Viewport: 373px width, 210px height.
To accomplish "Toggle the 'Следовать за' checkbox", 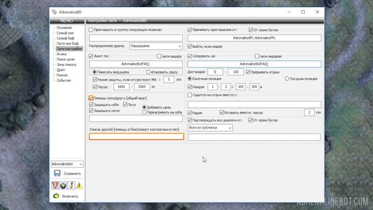I will 189,56.
